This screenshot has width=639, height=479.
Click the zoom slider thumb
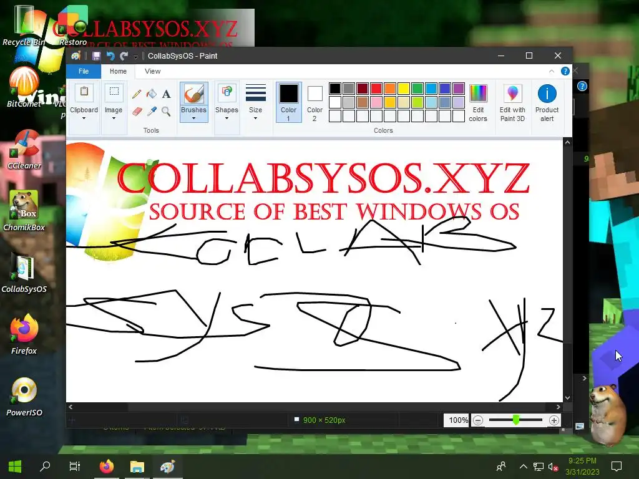[516, 420]
